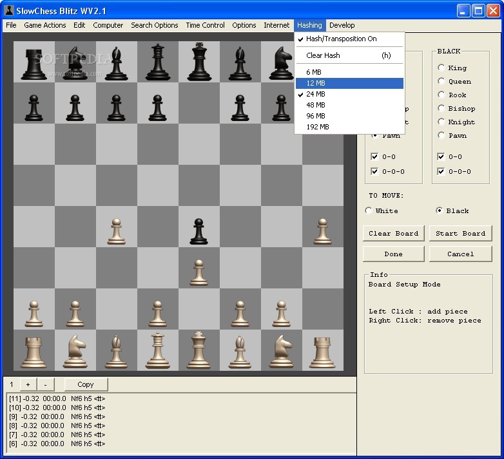Click the black pawn on e4
This screenshot has width=504, height=459.
199,231
